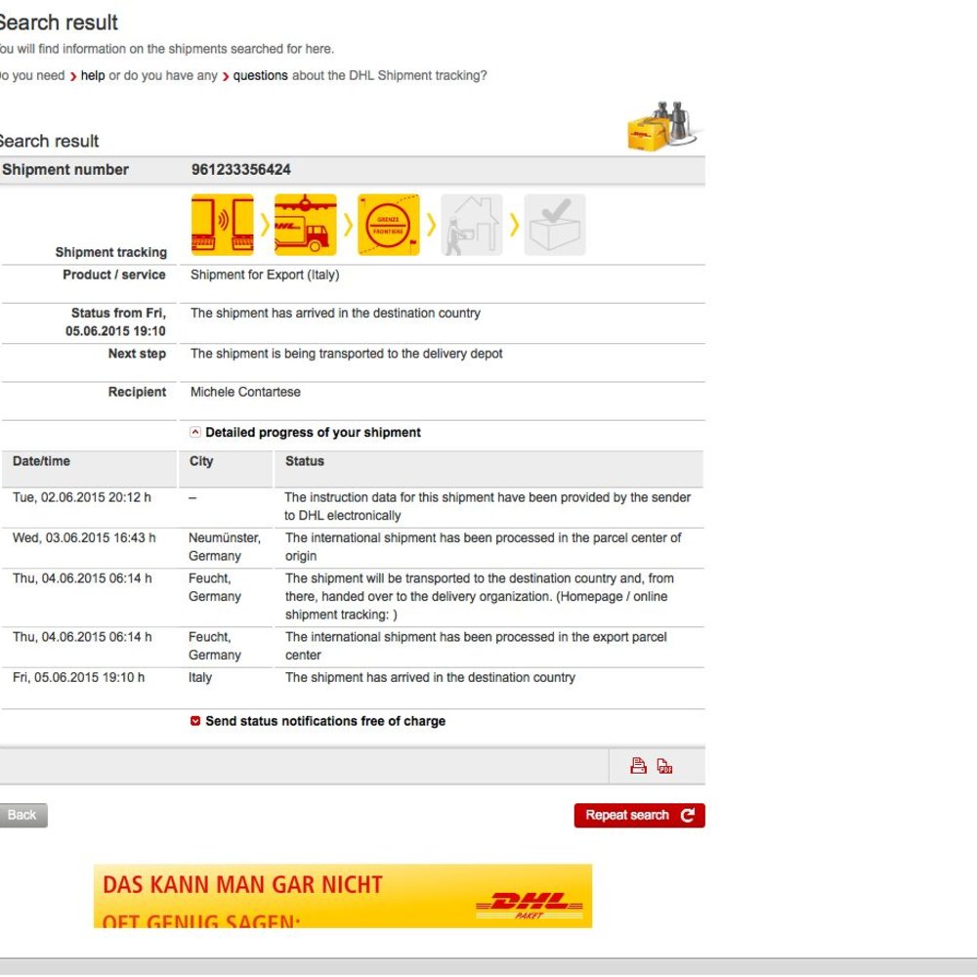The height and width of the screenshot is (977, 977).
Task: Click recipient name Michele Contartese
Action: point(245,392)
